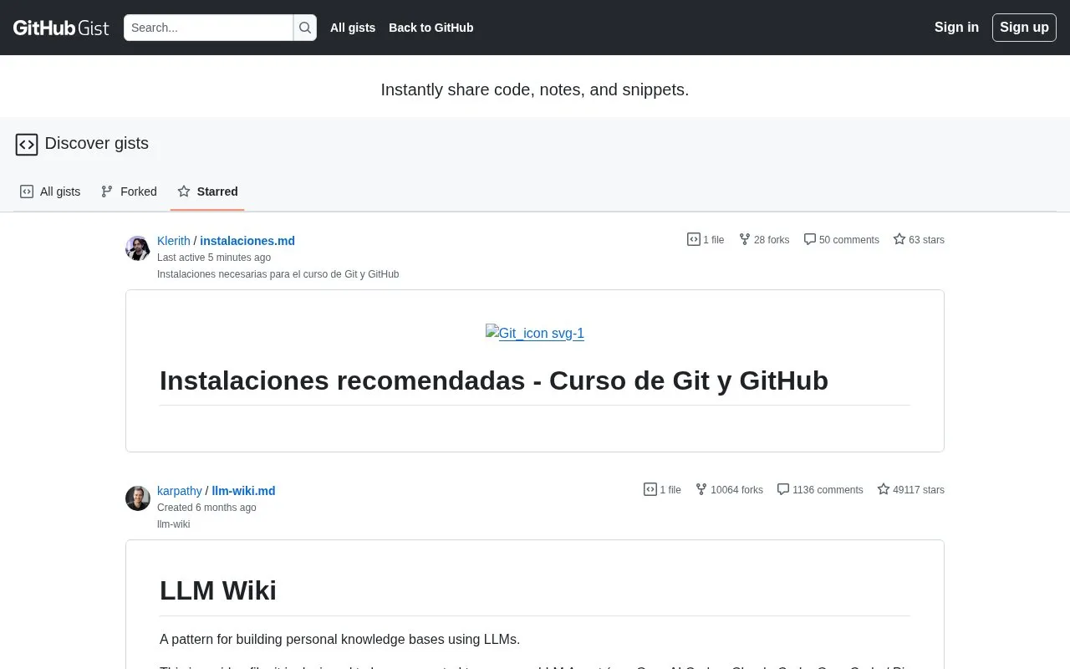View 49117 stars of llm-wiki.md
1070x669 pixels.
(910, 490)
